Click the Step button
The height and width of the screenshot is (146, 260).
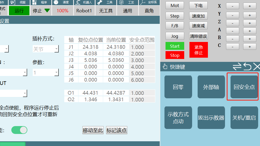tap(175, 16)
